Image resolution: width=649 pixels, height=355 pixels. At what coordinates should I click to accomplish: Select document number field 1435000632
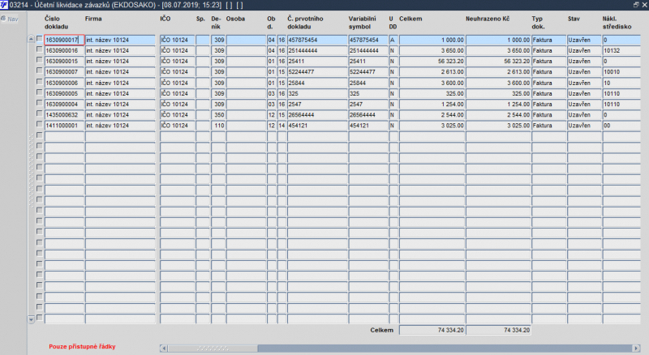pyautogui.click(x=64, y=115)
